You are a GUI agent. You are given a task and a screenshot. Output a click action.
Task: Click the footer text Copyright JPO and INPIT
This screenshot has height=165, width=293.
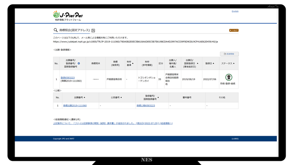click(64, 138)
